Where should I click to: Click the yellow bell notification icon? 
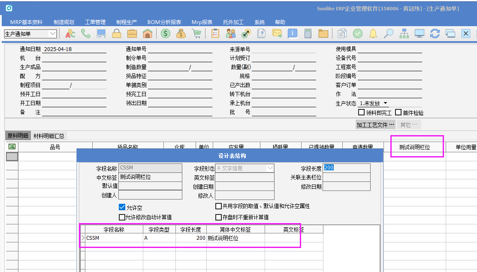coord(373,33)
